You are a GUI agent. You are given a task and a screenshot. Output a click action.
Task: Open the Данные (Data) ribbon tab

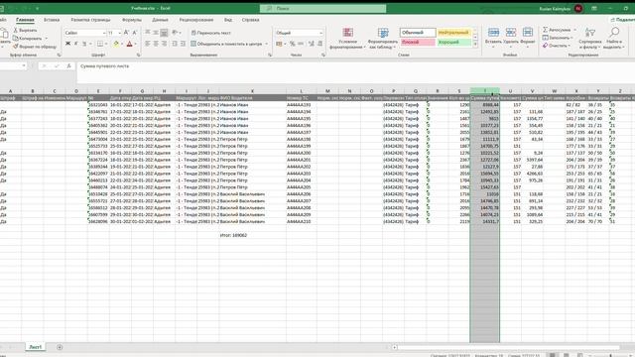tap(160, 20)
